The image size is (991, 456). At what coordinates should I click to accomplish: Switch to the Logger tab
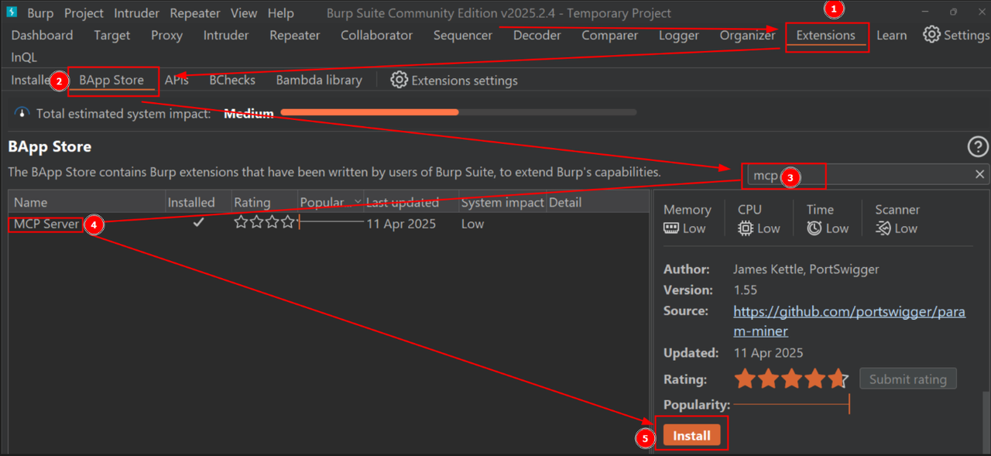(x=679, y=36)
